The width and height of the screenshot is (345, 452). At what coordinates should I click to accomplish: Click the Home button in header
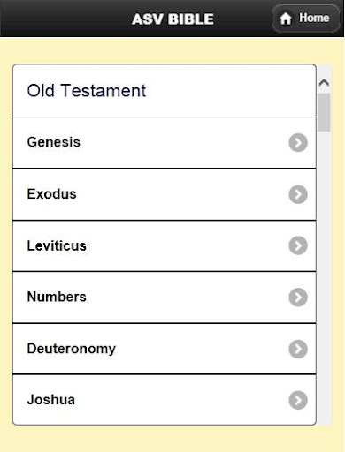(x=306, y=19)
